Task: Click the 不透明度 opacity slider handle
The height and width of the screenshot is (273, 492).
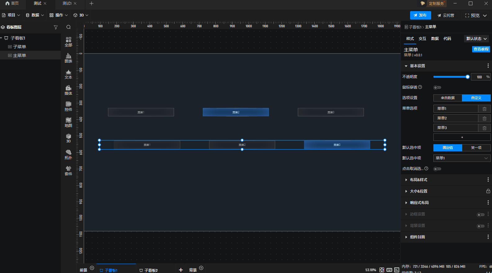Action: (x=467, y=77)
